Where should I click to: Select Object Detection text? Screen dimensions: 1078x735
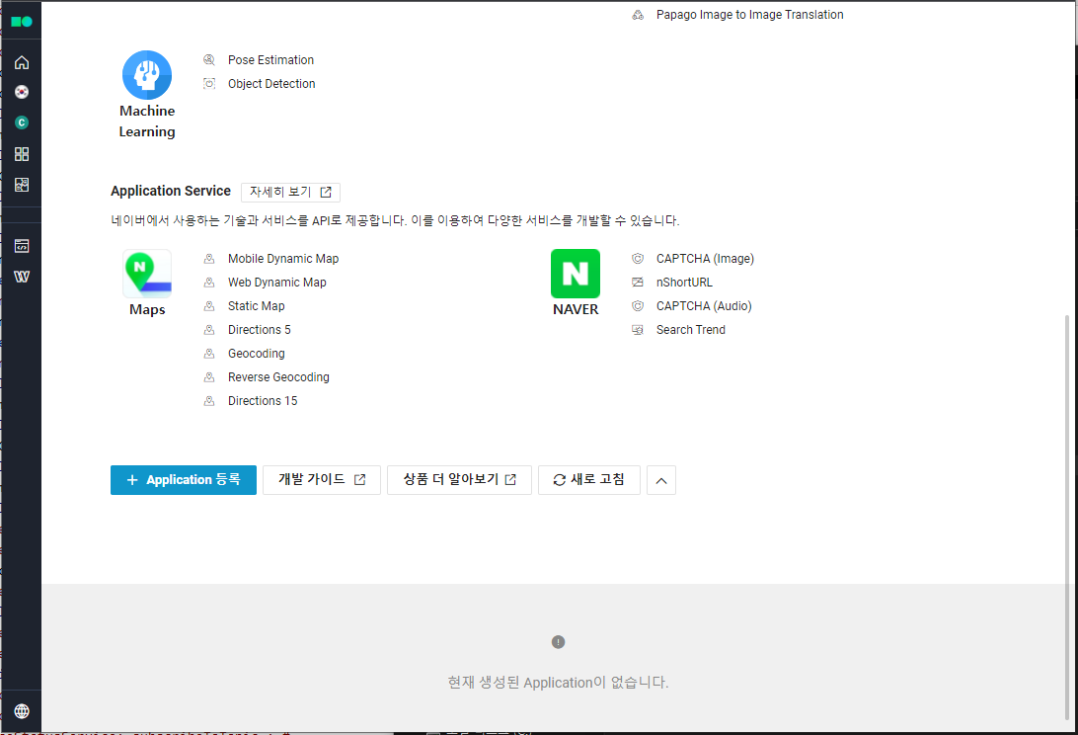(x=271, y=83)
